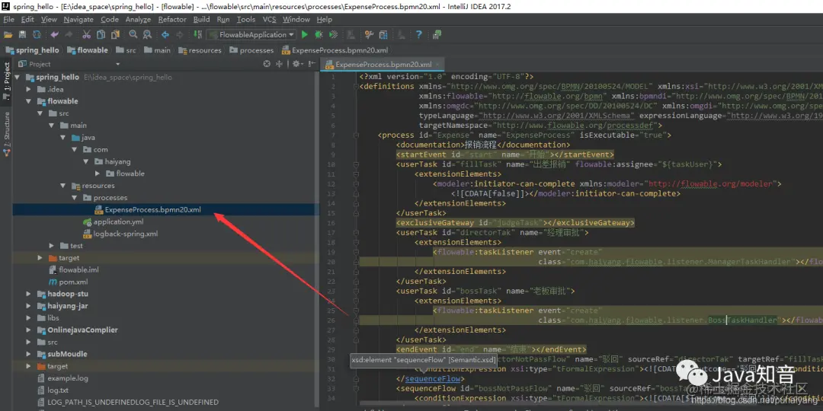Open the Tools menu
The width and height of the screenshot is (823, 411).
[245, 19]
